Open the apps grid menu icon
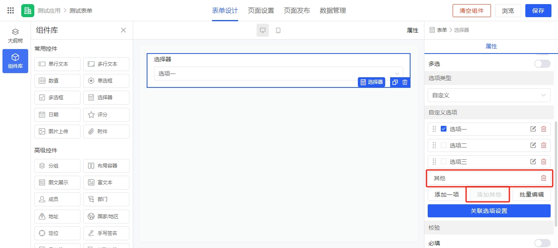This screenshot has width=558, height=248. [11, 11]
